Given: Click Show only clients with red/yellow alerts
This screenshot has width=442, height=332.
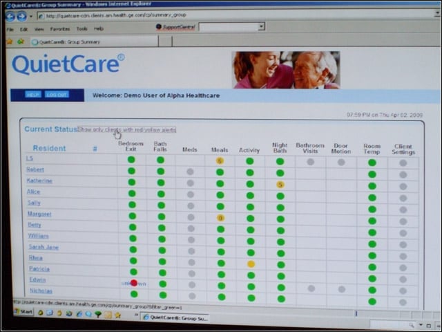Looking at the screenshot, I should pyautogui.click(x=127, y=129).
